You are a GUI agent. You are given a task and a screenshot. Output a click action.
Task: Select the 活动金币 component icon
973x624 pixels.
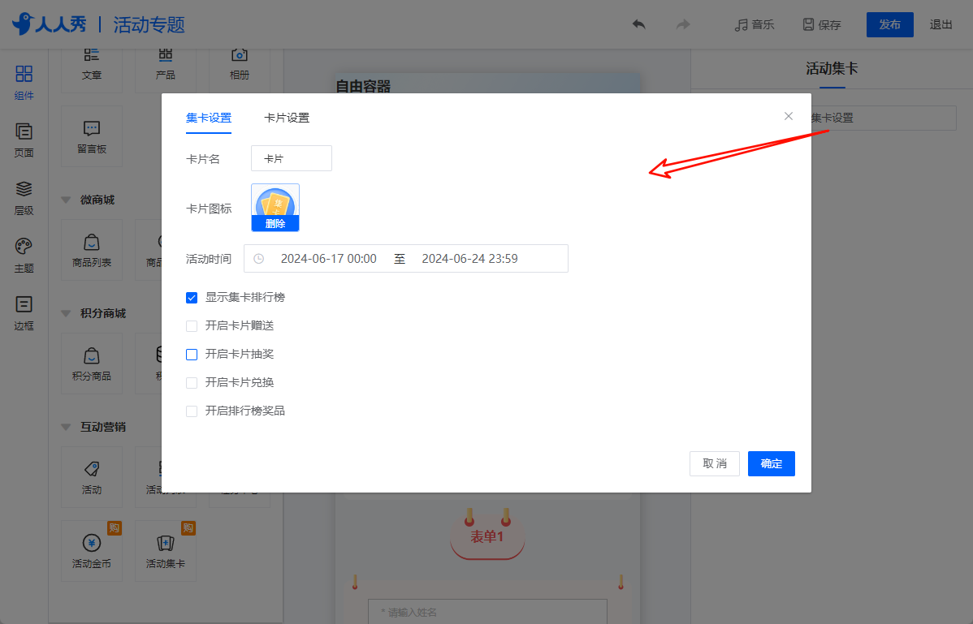coord(92,543)
